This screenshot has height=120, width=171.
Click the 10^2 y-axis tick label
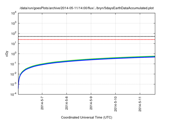[14, 33]
